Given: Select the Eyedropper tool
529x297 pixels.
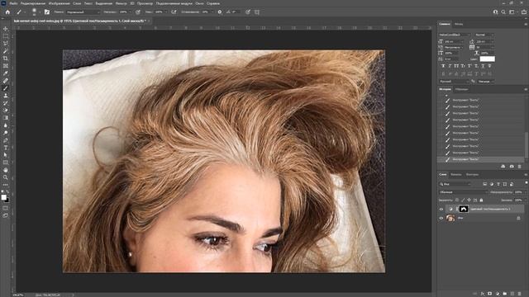Looking at the screenshot, I should coord(6,73).
